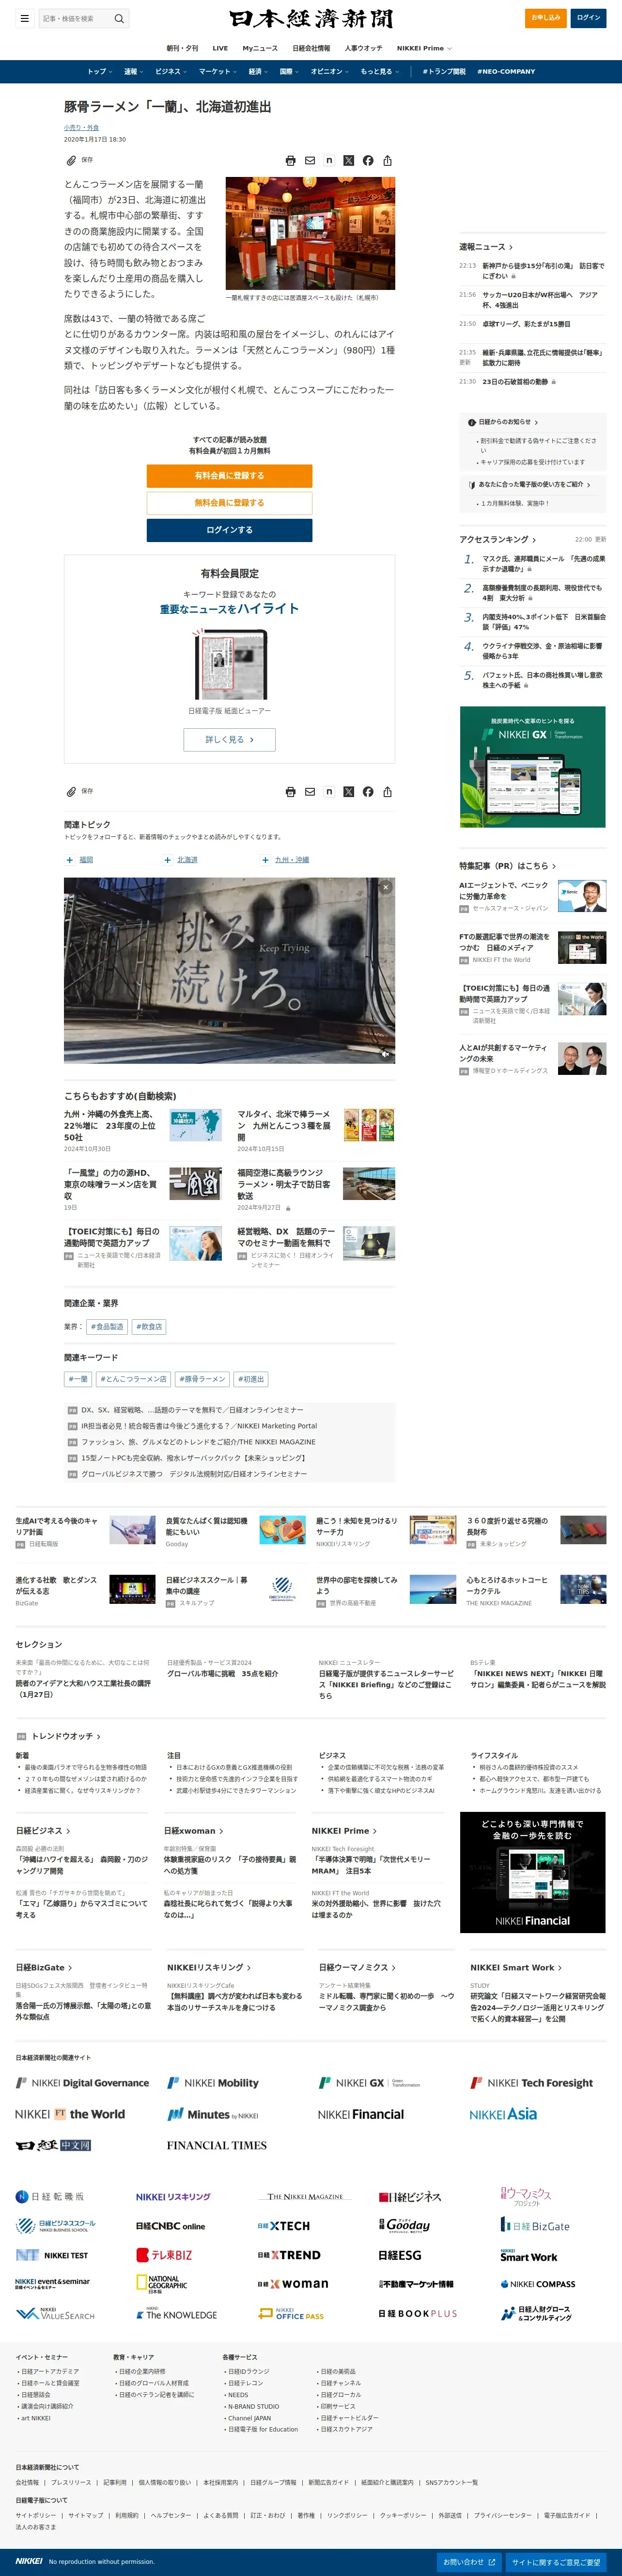Follow the 九州・沖縄 topic with its plus button
This screenshot has height=2576, width=622.
(x=265, y=860)
